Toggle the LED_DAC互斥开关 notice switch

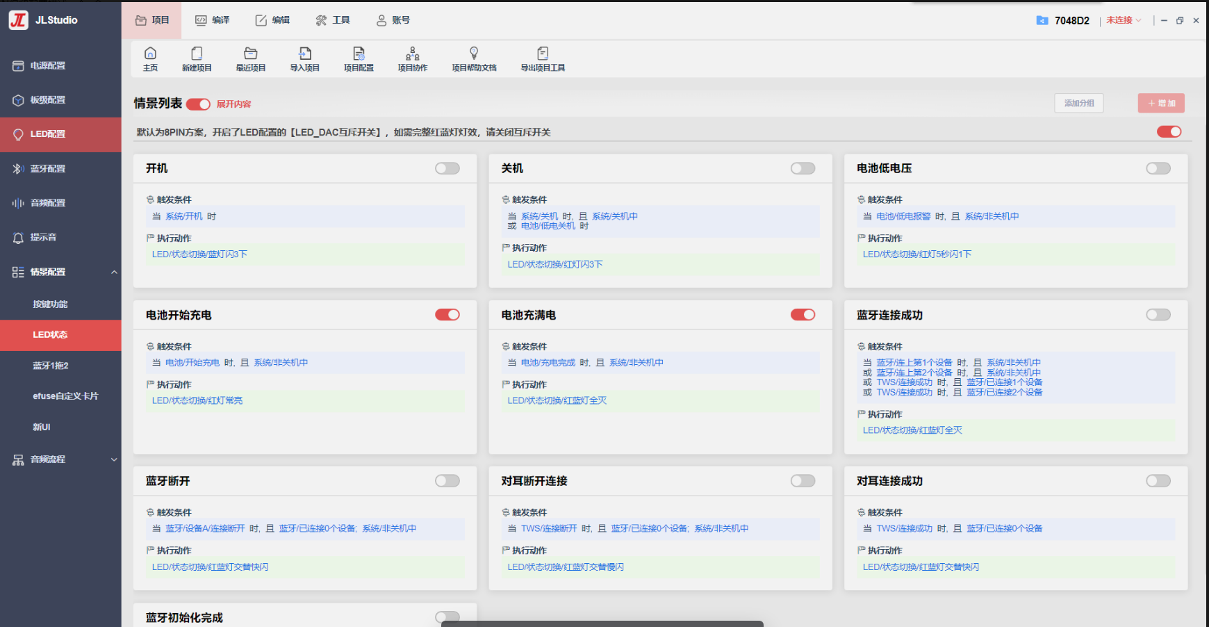coord(1169,131)
